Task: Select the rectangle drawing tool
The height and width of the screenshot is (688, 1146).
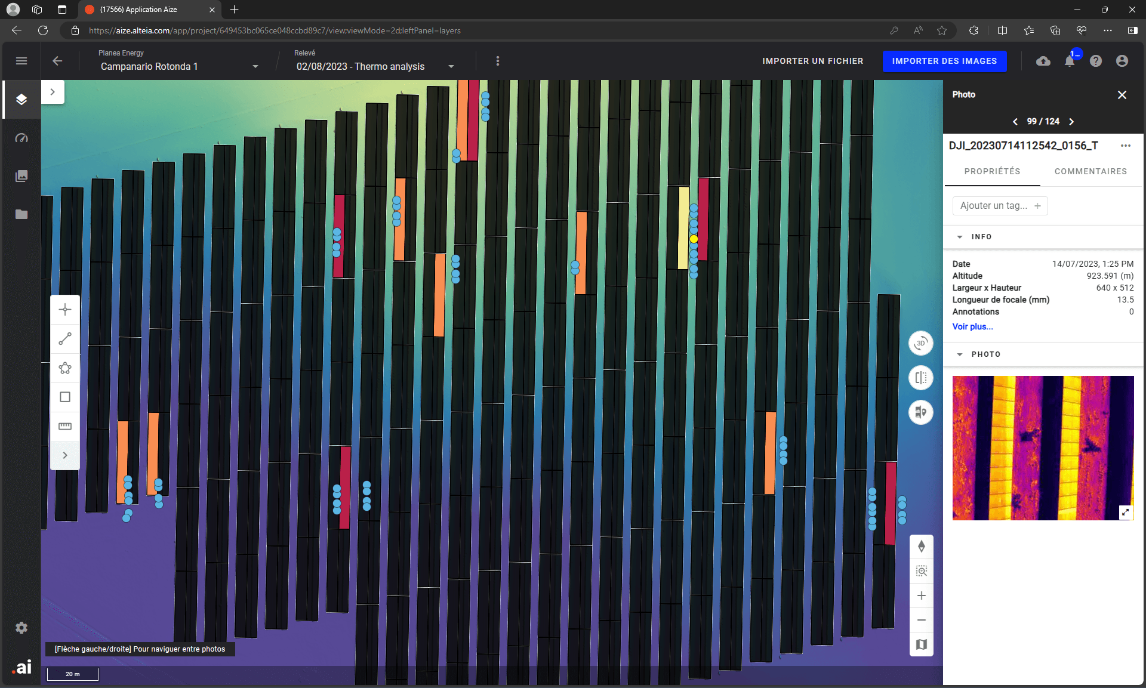Action: [x=65, y=397]
